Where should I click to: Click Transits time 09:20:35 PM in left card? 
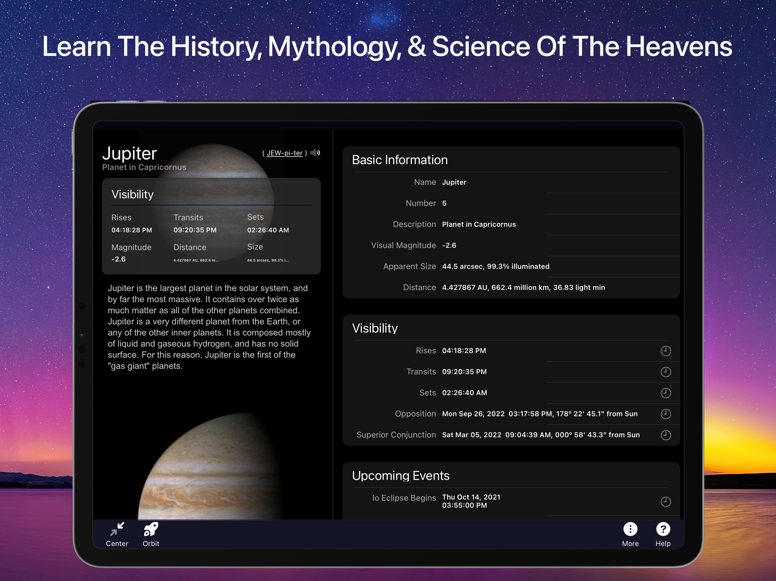pyautogui.click(x=195, y=230)
